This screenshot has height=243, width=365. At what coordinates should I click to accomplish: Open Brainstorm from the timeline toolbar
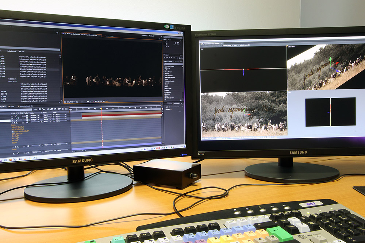pyautogui.click(x=59, y=109)
